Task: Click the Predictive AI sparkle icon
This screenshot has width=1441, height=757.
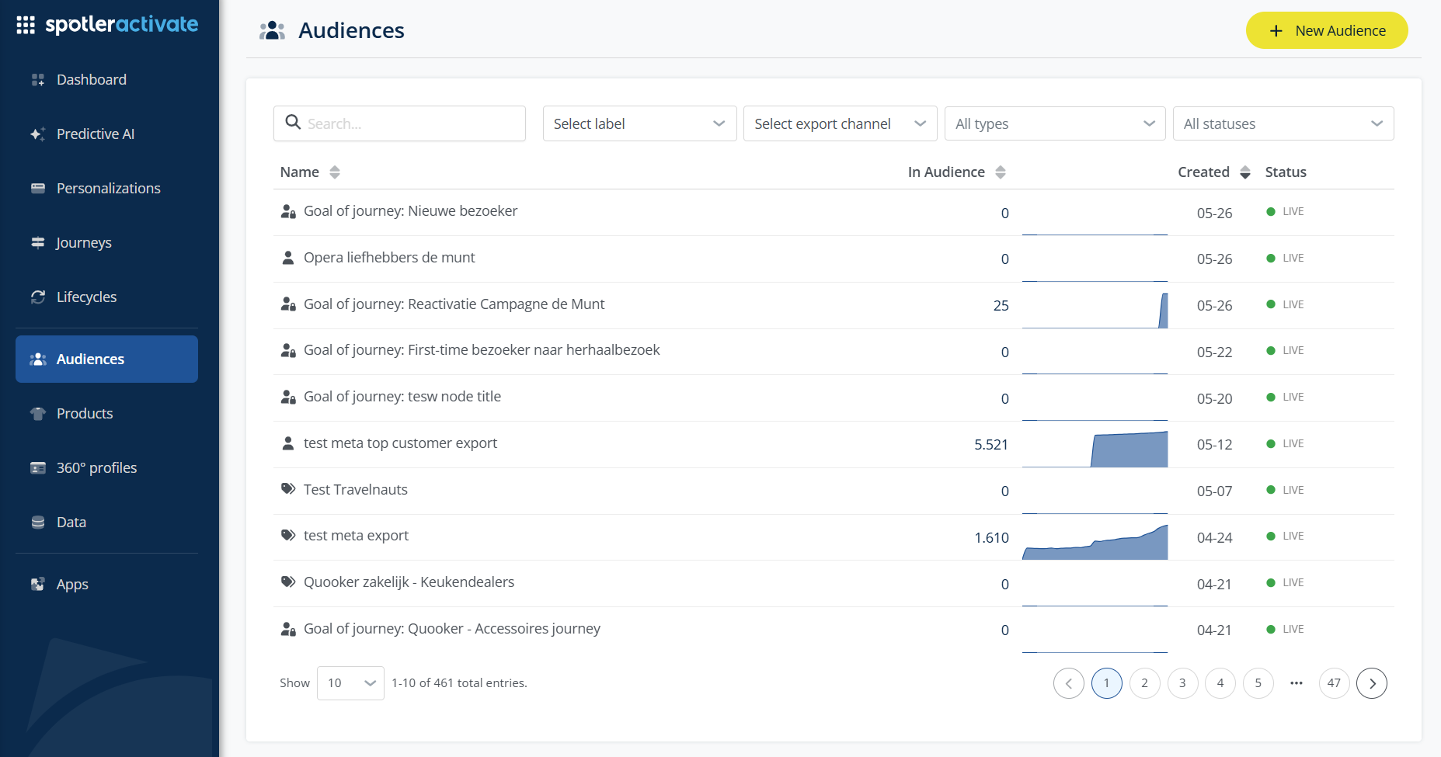Action: (x=37, y=134)
